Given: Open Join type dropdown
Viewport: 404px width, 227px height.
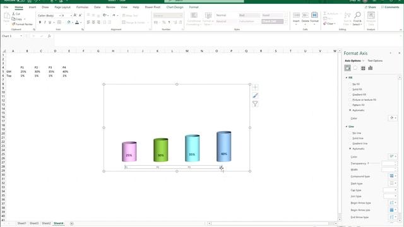Looking at the screenshot, I should [x=390, y=196].
